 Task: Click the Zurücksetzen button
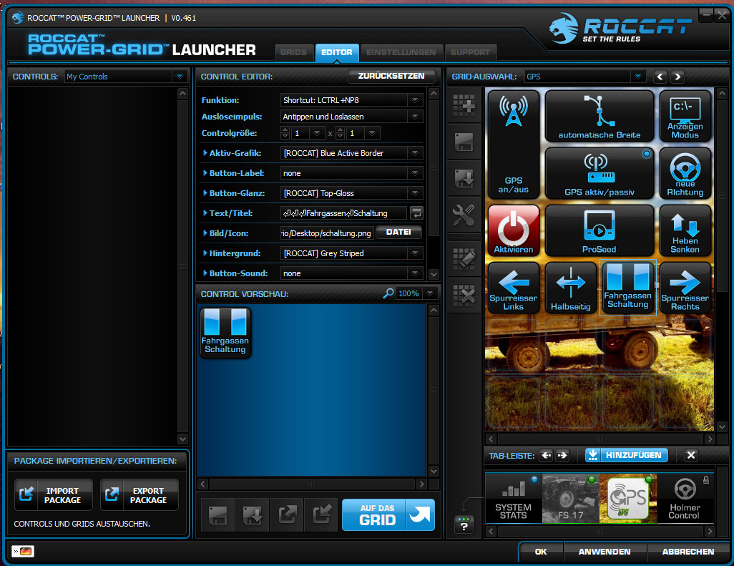coord(391,77)
